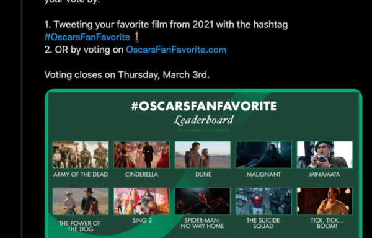372x238 pixels.
Task: Click the DUNE caption label
Action: [x=203, y=174]
